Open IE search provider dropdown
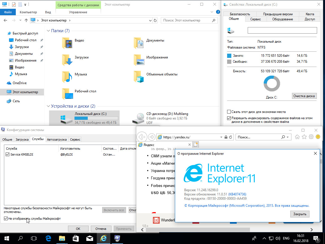This screenshot has height=244, width=325. click(288, 137)
